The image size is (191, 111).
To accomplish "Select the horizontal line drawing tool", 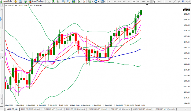I will point(170,2).
